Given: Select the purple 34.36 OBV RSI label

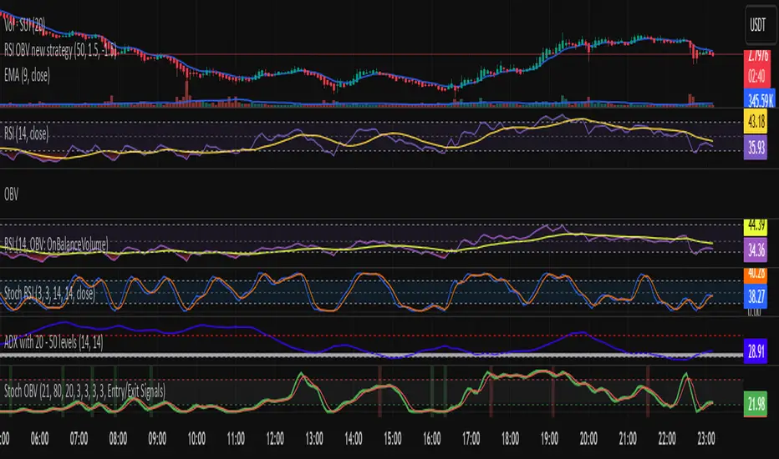Looking at the screenshot, I should (757, 247).
